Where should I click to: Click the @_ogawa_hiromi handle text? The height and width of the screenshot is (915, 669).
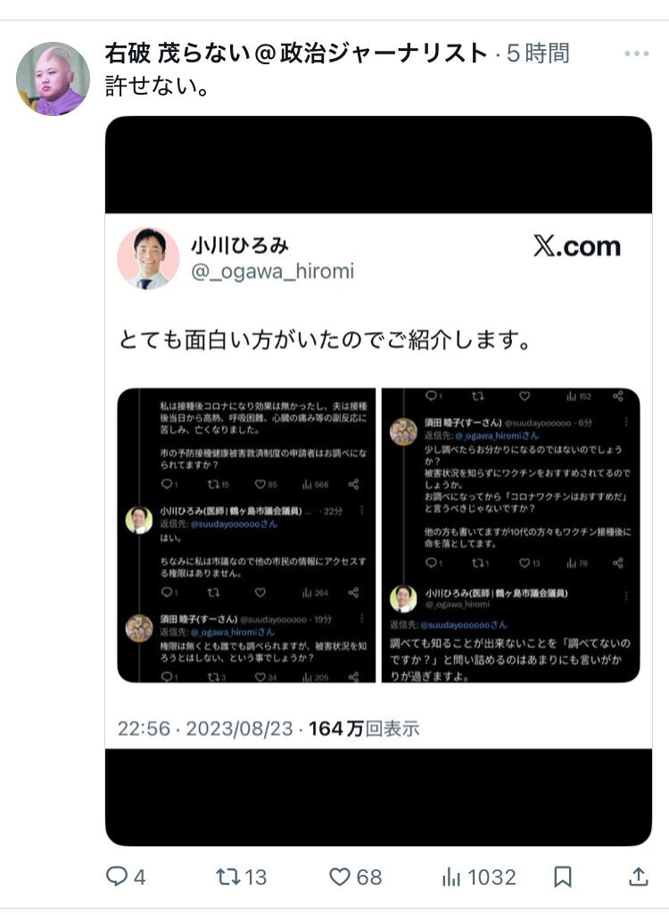tap(272, 271)
